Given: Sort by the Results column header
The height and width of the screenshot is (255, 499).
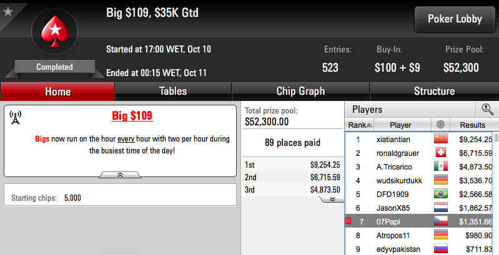Looking at the screenshot, I should click(472, 125).
